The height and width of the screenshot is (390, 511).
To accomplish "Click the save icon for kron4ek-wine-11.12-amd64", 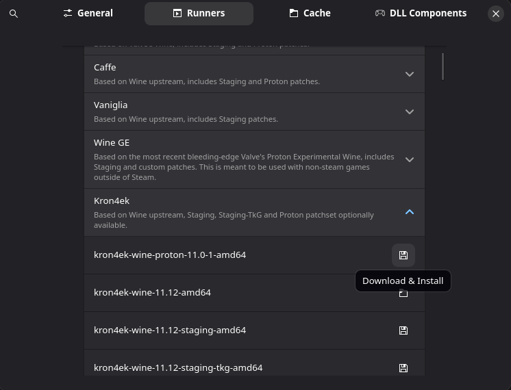I will pos(403,293).
